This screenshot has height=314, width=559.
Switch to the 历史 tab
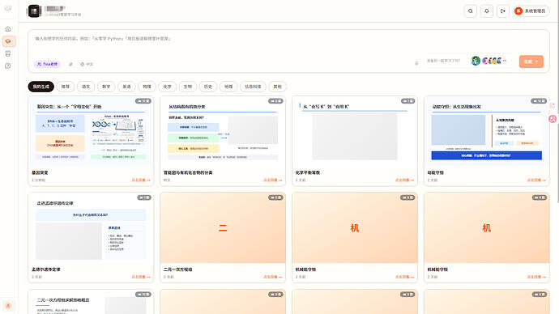(x=208, y=87)
